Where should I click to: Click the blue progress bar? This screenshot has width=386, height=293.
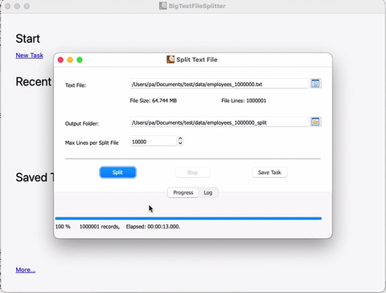pyautogui.click(x=188, y=218)
